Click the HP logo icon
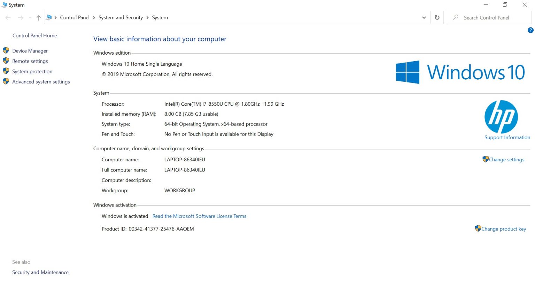The image size is (535, 281). click(x=501, y=117)
